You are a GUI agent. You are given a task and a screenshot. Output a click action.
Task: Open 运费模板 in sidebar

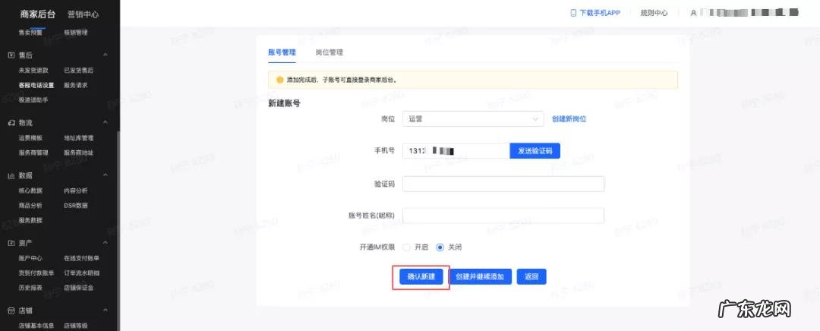(31, 138)
